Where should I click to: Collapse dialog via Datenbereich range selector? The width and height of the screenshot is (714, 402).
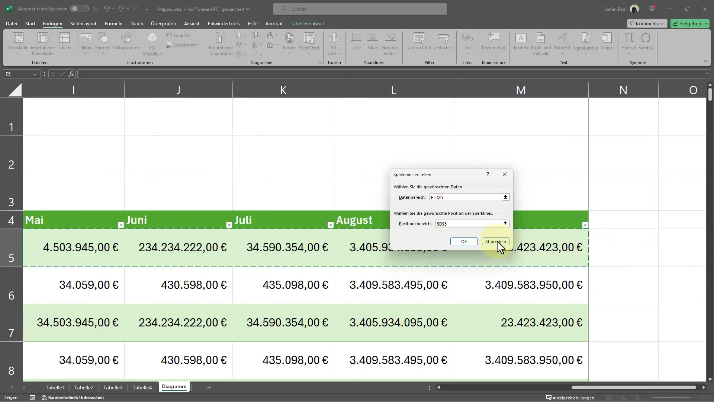[x=505, y=197]
